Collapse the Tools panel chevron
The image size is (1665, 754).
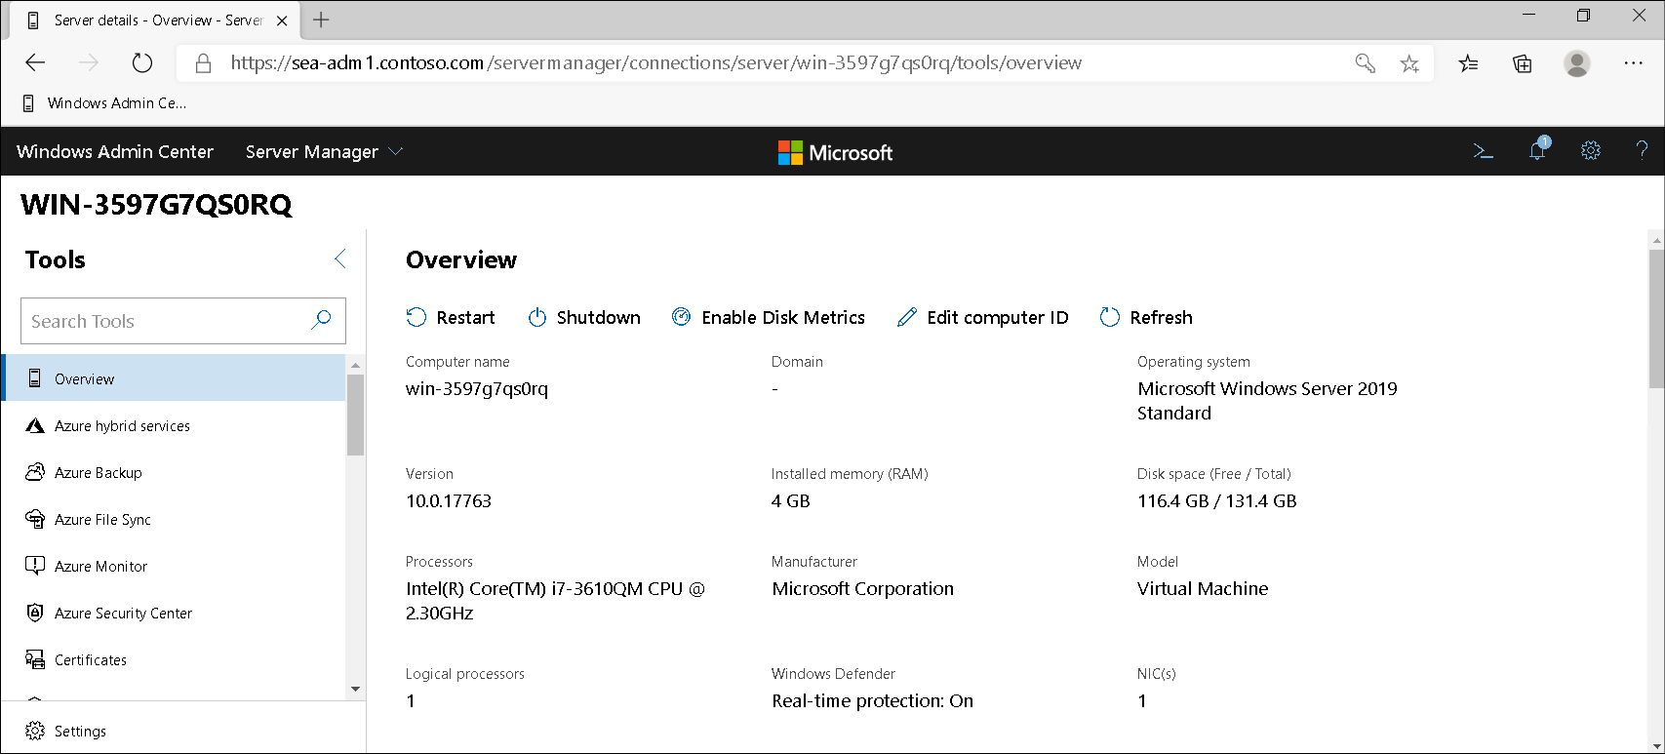(339, 258)
